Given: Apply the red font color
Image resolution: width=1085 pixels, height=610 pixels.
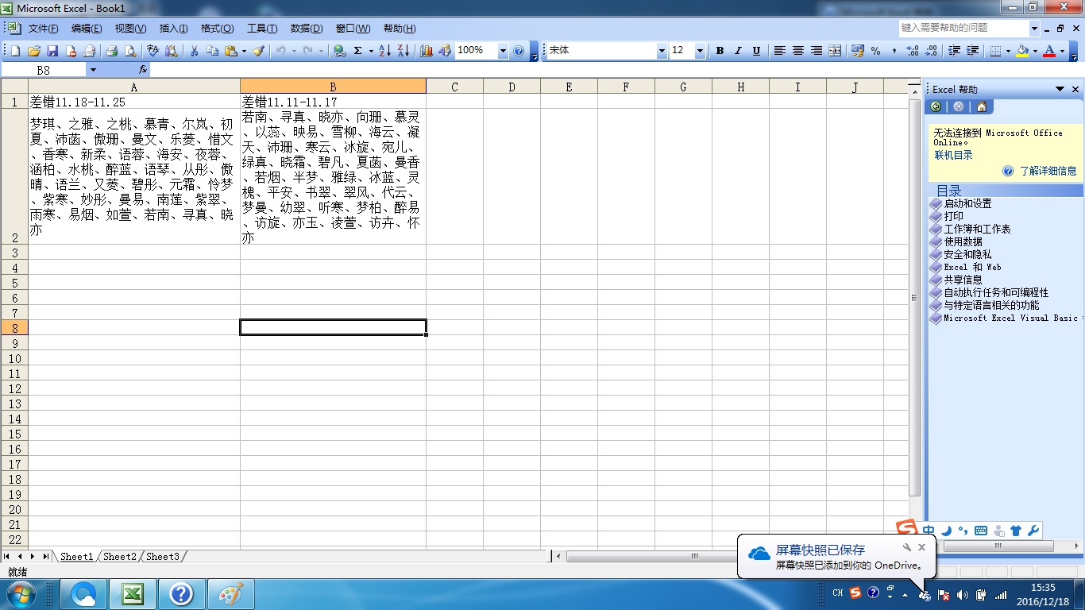Looking at the screenshot, I should pos(1049,51).
